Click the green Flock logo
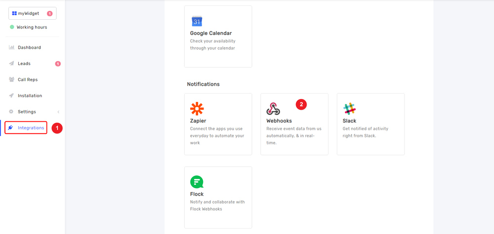Viewport: 494px width, 234px height. coord(197,182)
